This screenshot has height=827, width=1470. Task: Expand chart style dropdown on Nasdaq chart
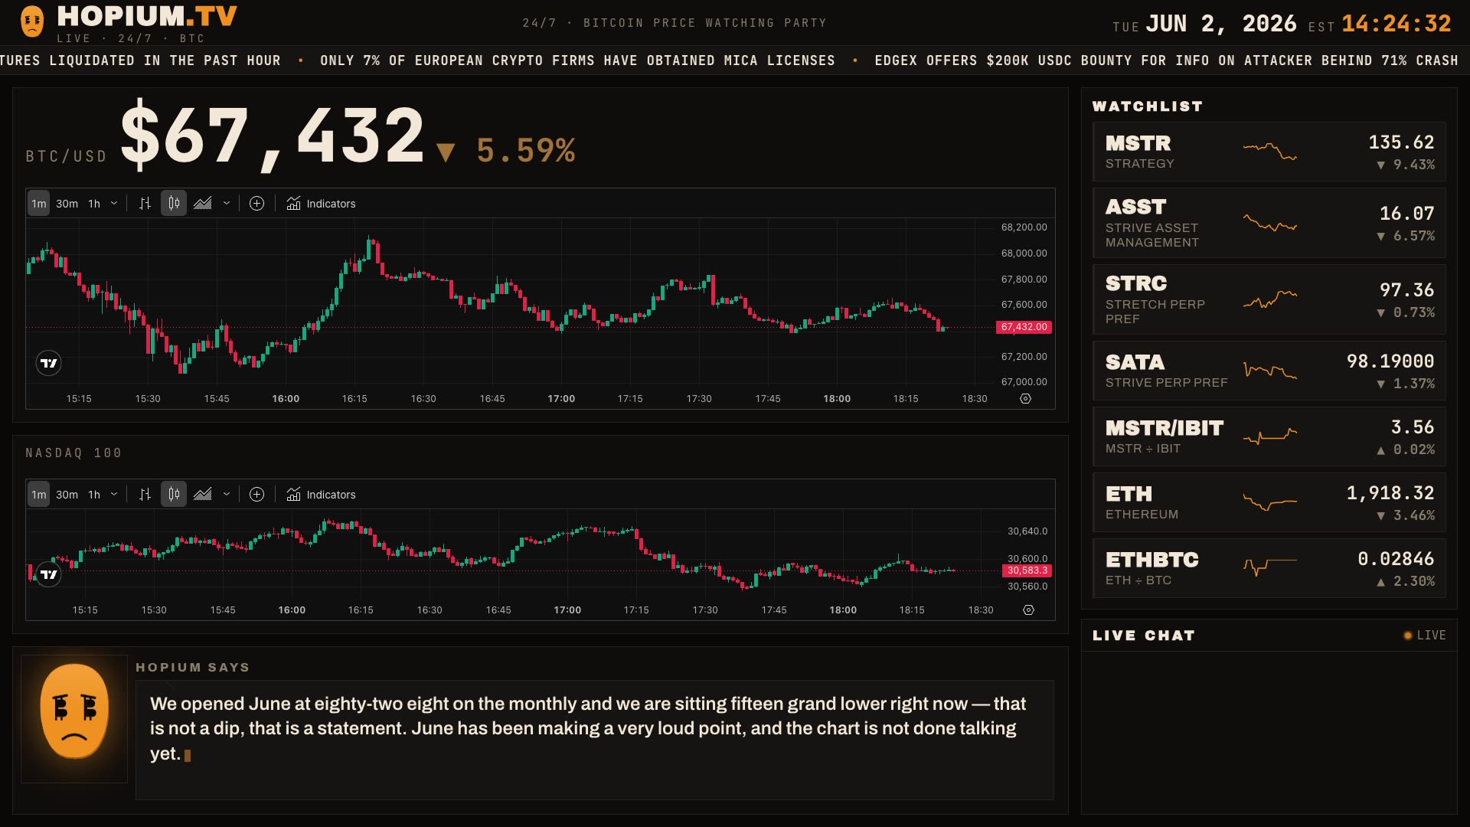227,495
